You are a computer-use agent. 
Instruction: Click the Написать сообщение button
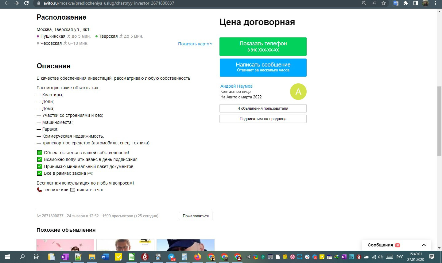point(263,67)
